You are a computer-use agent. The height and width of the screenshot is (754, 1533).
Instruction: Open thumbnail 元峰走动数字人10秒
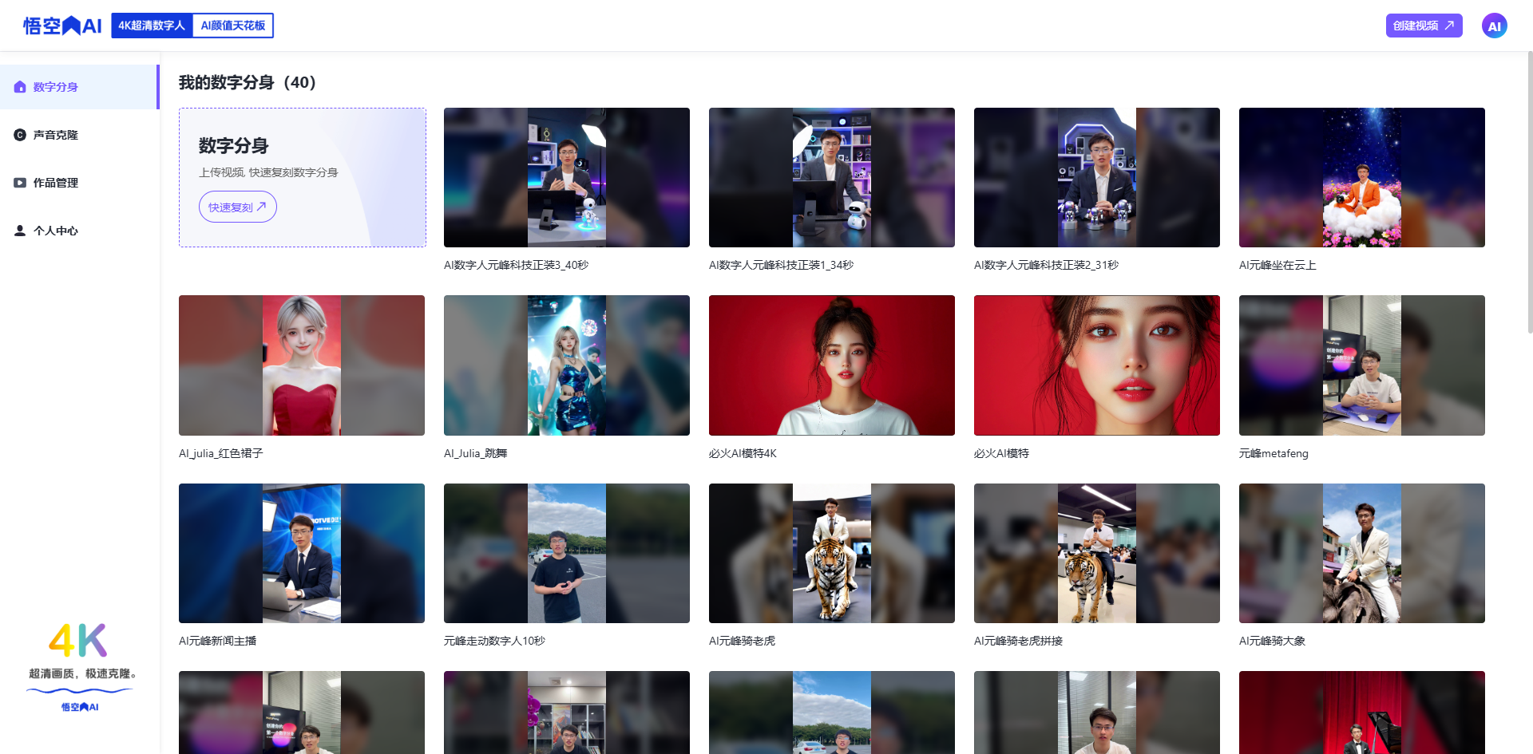(567, 553)
